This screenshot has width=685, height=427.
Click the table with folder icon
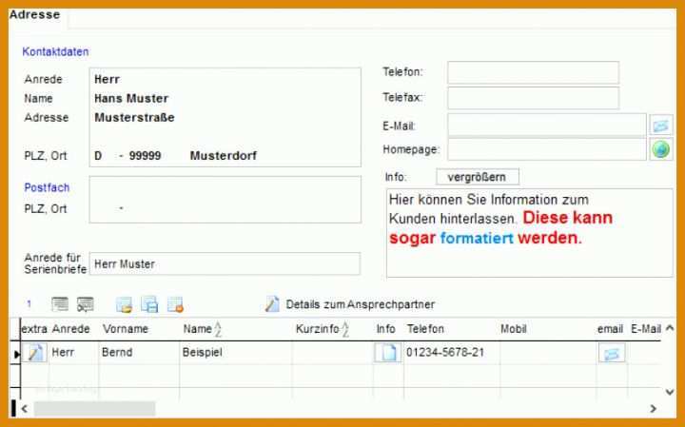[x=124, y=304]
